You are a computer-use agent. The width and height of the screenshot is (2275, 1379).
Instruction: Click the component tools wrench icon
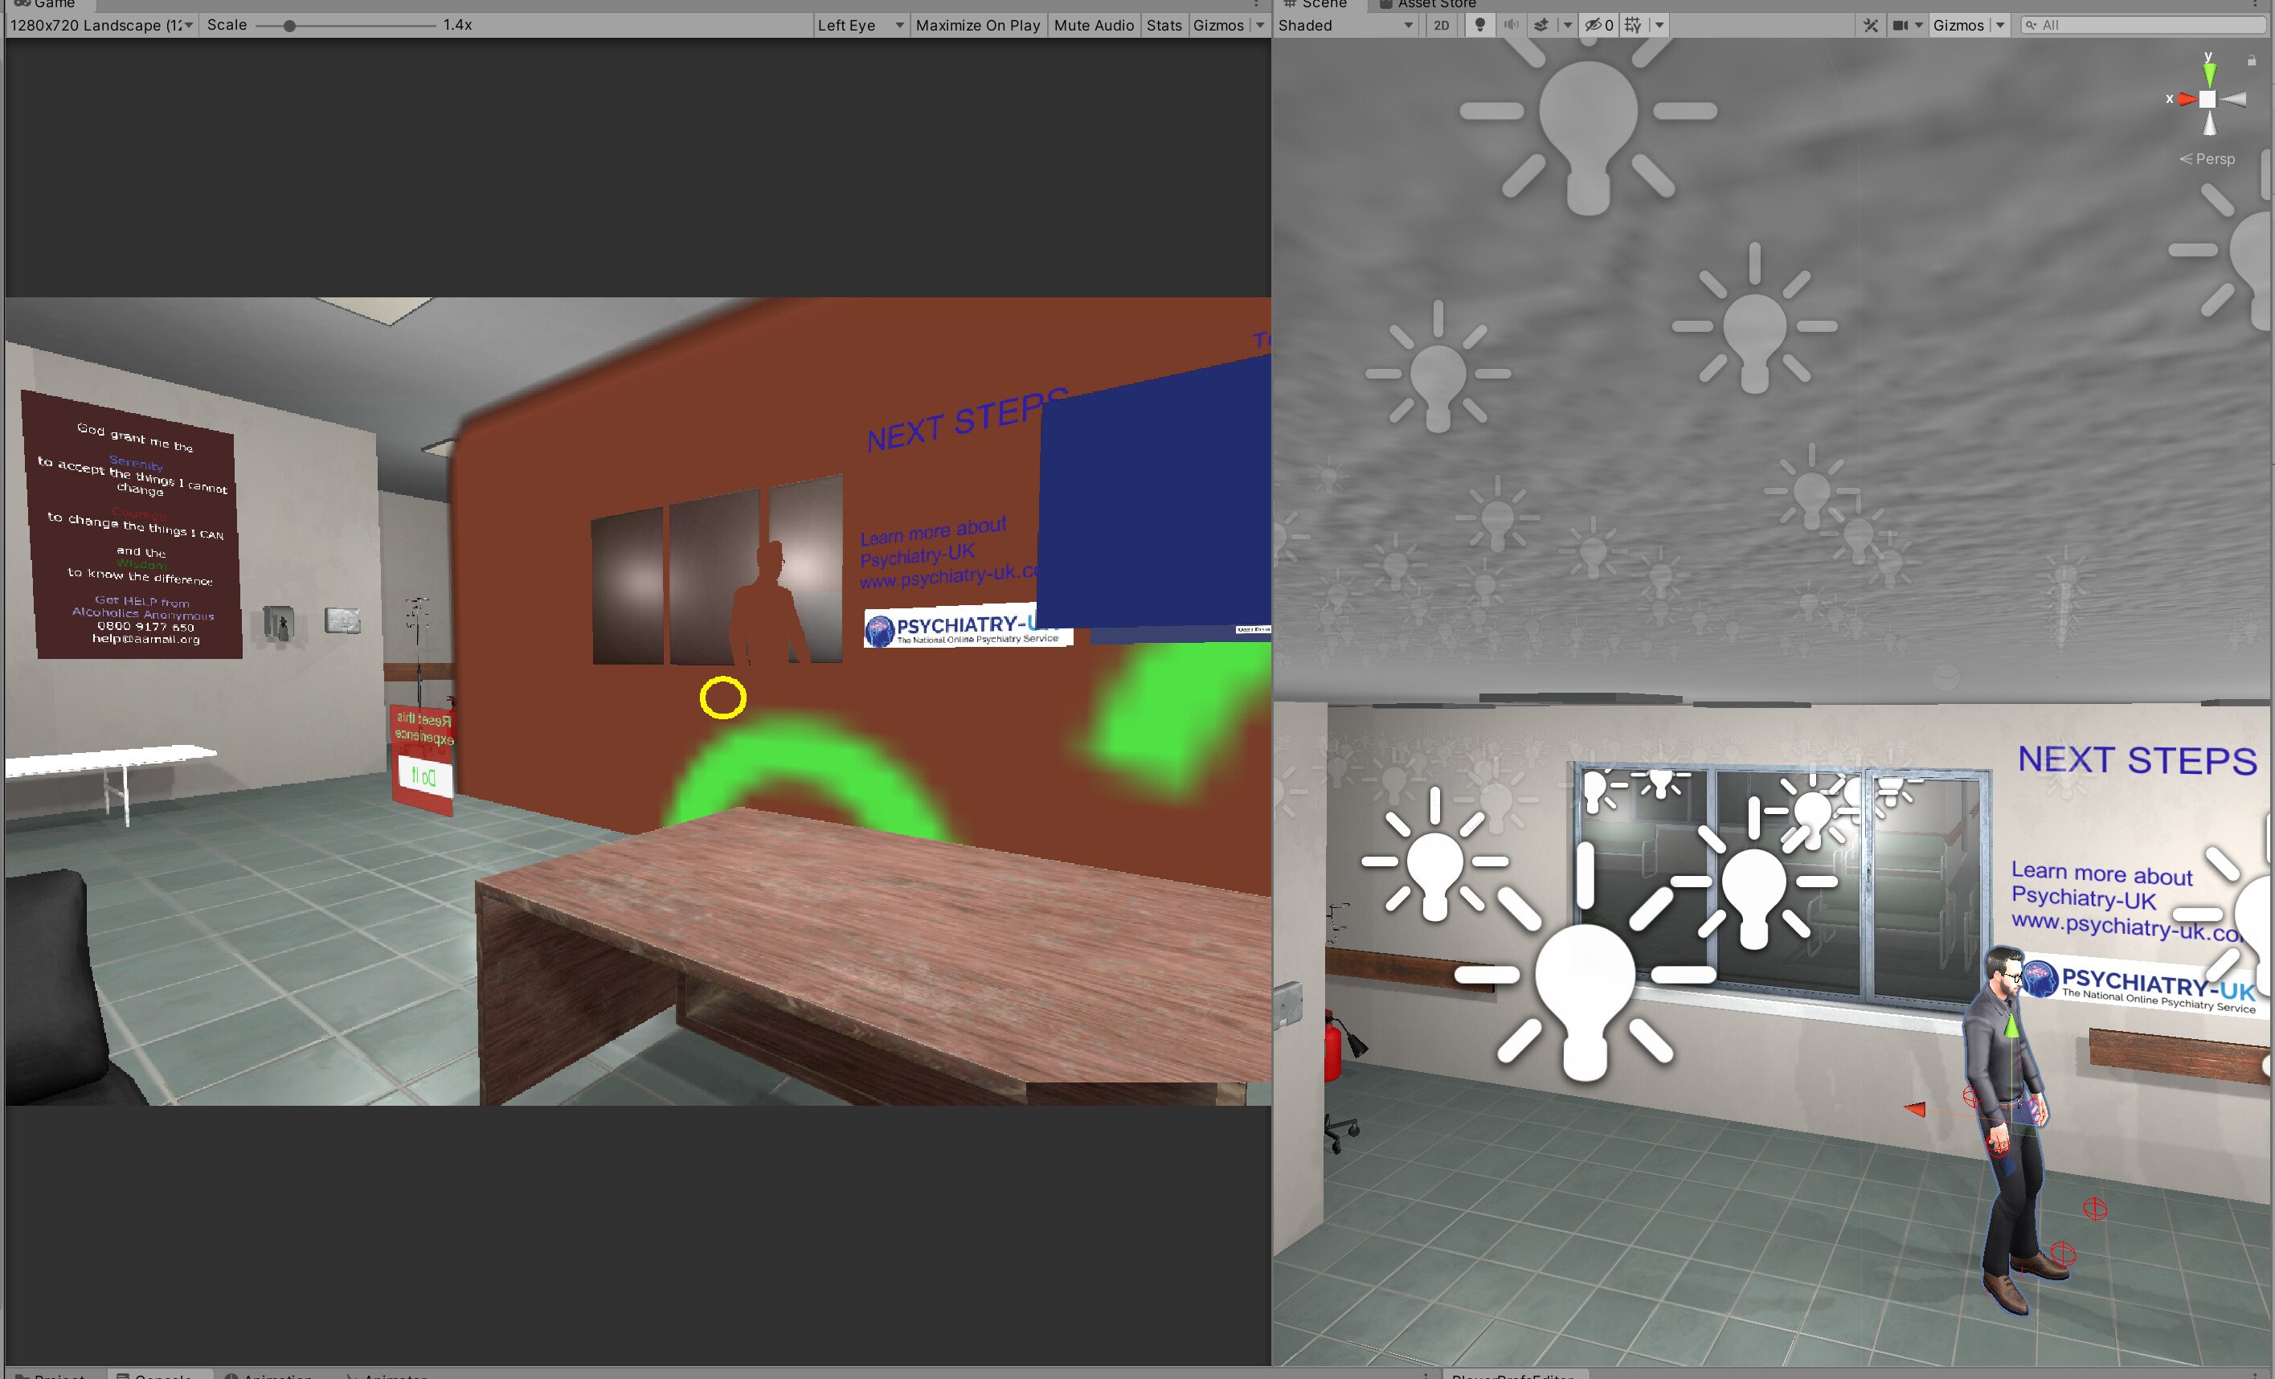click(1871, 25)
